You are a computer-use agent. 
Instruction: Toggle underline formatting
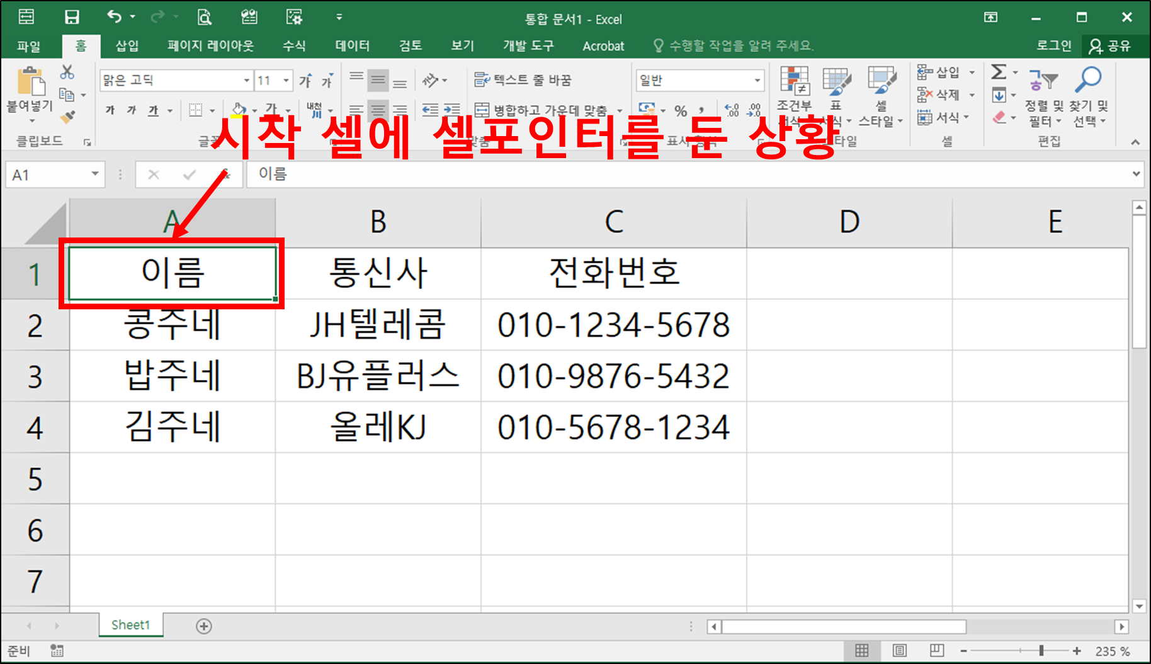[x=153, y=109]
